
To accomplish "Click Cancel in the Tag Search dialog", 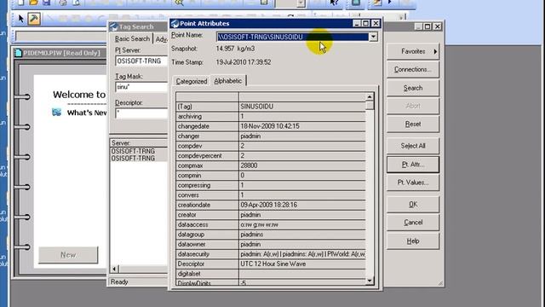I will [413, 223].
